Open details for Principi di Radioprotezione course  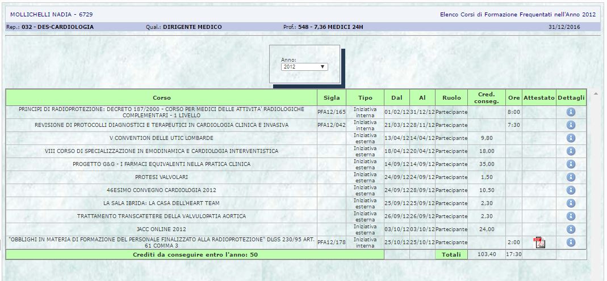tap(571, 112)
